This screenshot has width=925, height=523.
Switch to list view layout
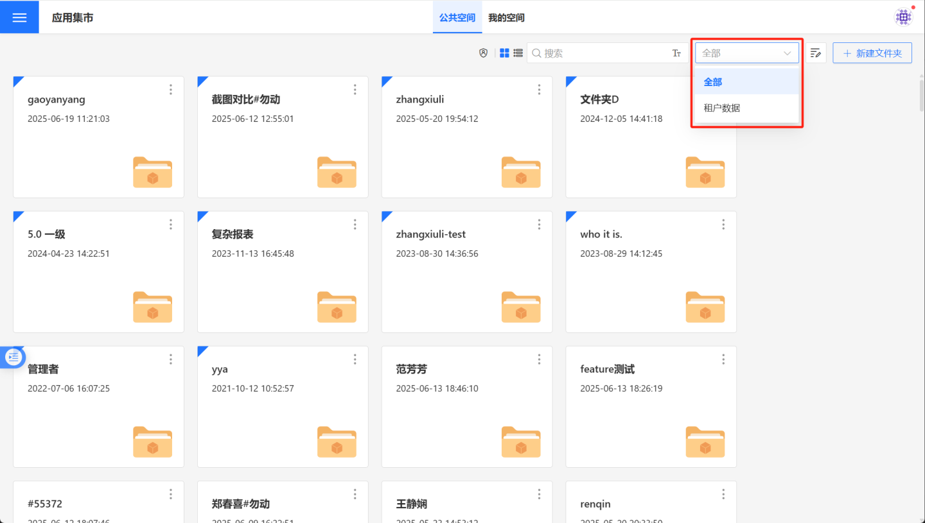518,53
